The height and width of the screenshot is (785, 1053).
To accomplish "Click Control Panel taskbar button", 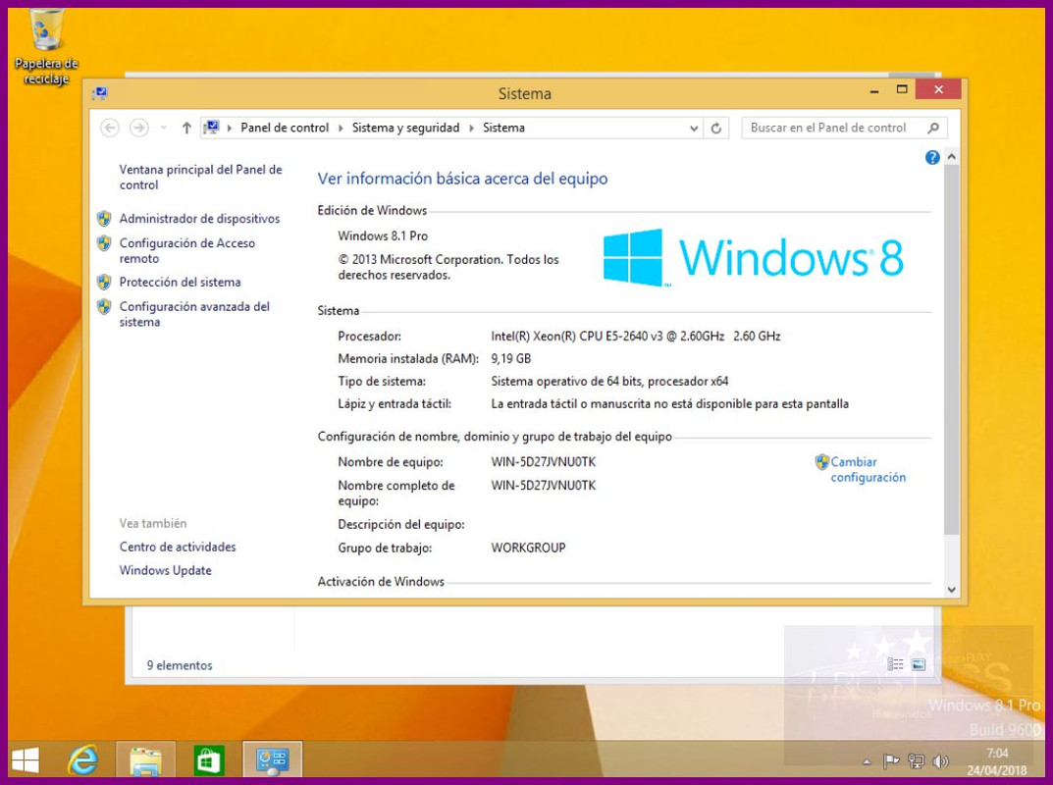I will point(272,760).
